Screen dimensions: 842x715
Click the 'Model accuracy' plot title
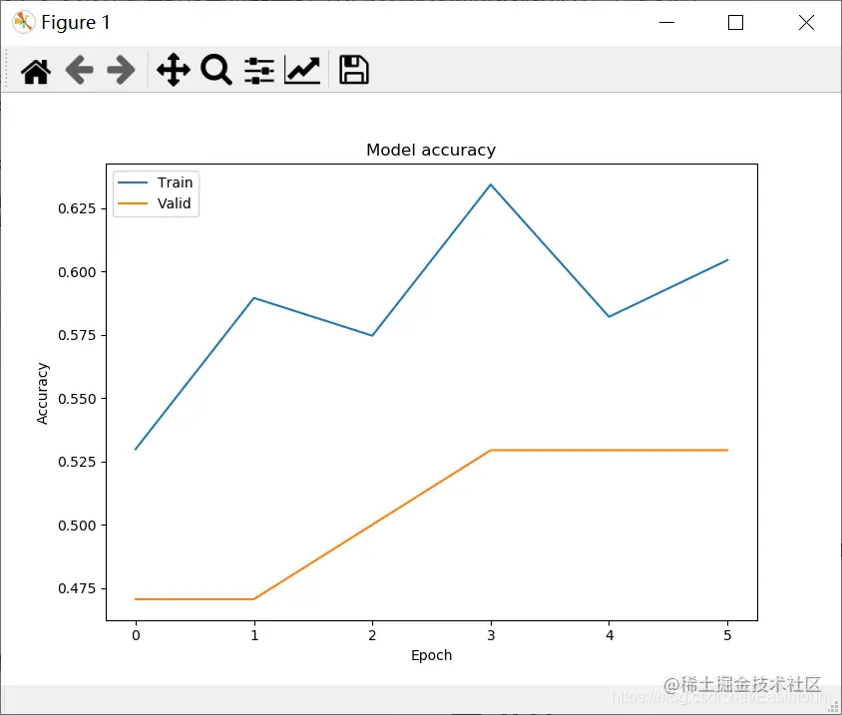431,150
